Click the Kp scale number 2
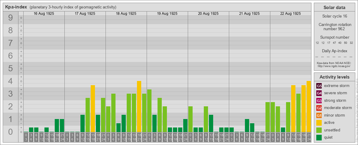The height and width of the screenshot is (145, 358). point(10,106)
